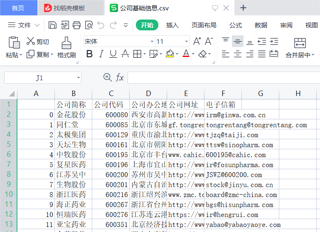Click the Save icon in quick toolbar
The width and height of the screenshot is (320, 232).
coord(52,25)
